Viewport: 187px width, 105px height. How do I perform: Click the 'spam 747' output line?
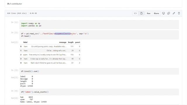[27, 99]
